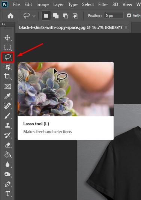Expand the tools panel double-arrow
The image size is (141, 200).
coord(3,24)
